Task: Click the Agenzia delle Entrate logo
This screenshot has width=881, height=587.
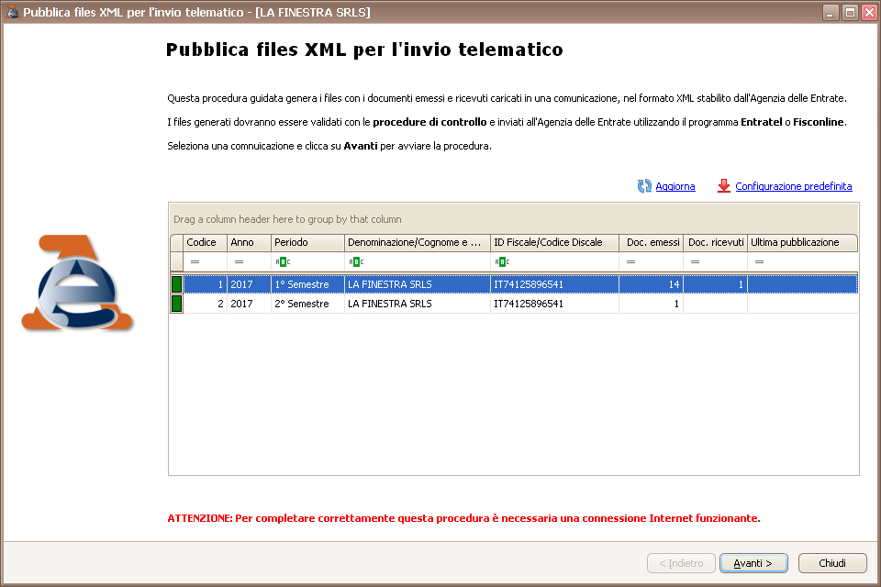Action: pyautogui.click(x=77, y=283)
